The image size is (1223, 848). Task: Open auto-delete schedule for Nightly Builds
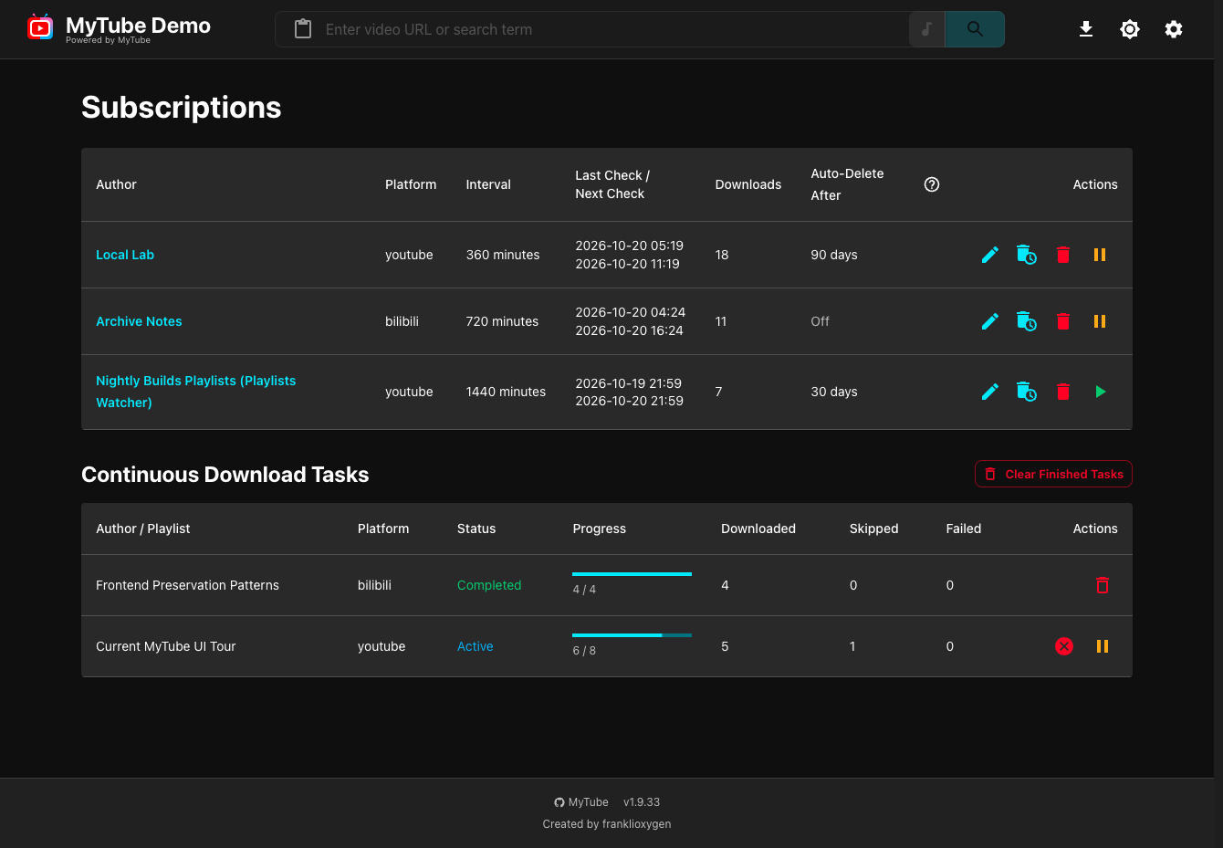(x=1027, y=392)
